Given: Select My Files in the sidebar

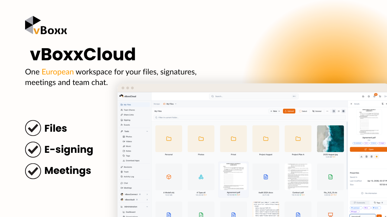Looking at the screenshot, I should pos(135,105).
